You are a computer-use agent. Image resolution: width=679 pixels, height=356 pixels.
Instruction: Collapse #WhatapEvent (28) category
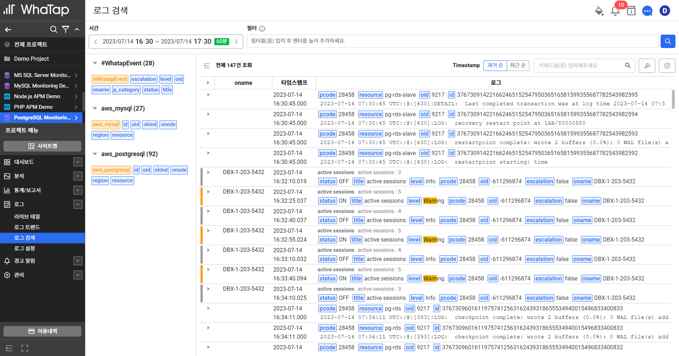tap(95, 63)
